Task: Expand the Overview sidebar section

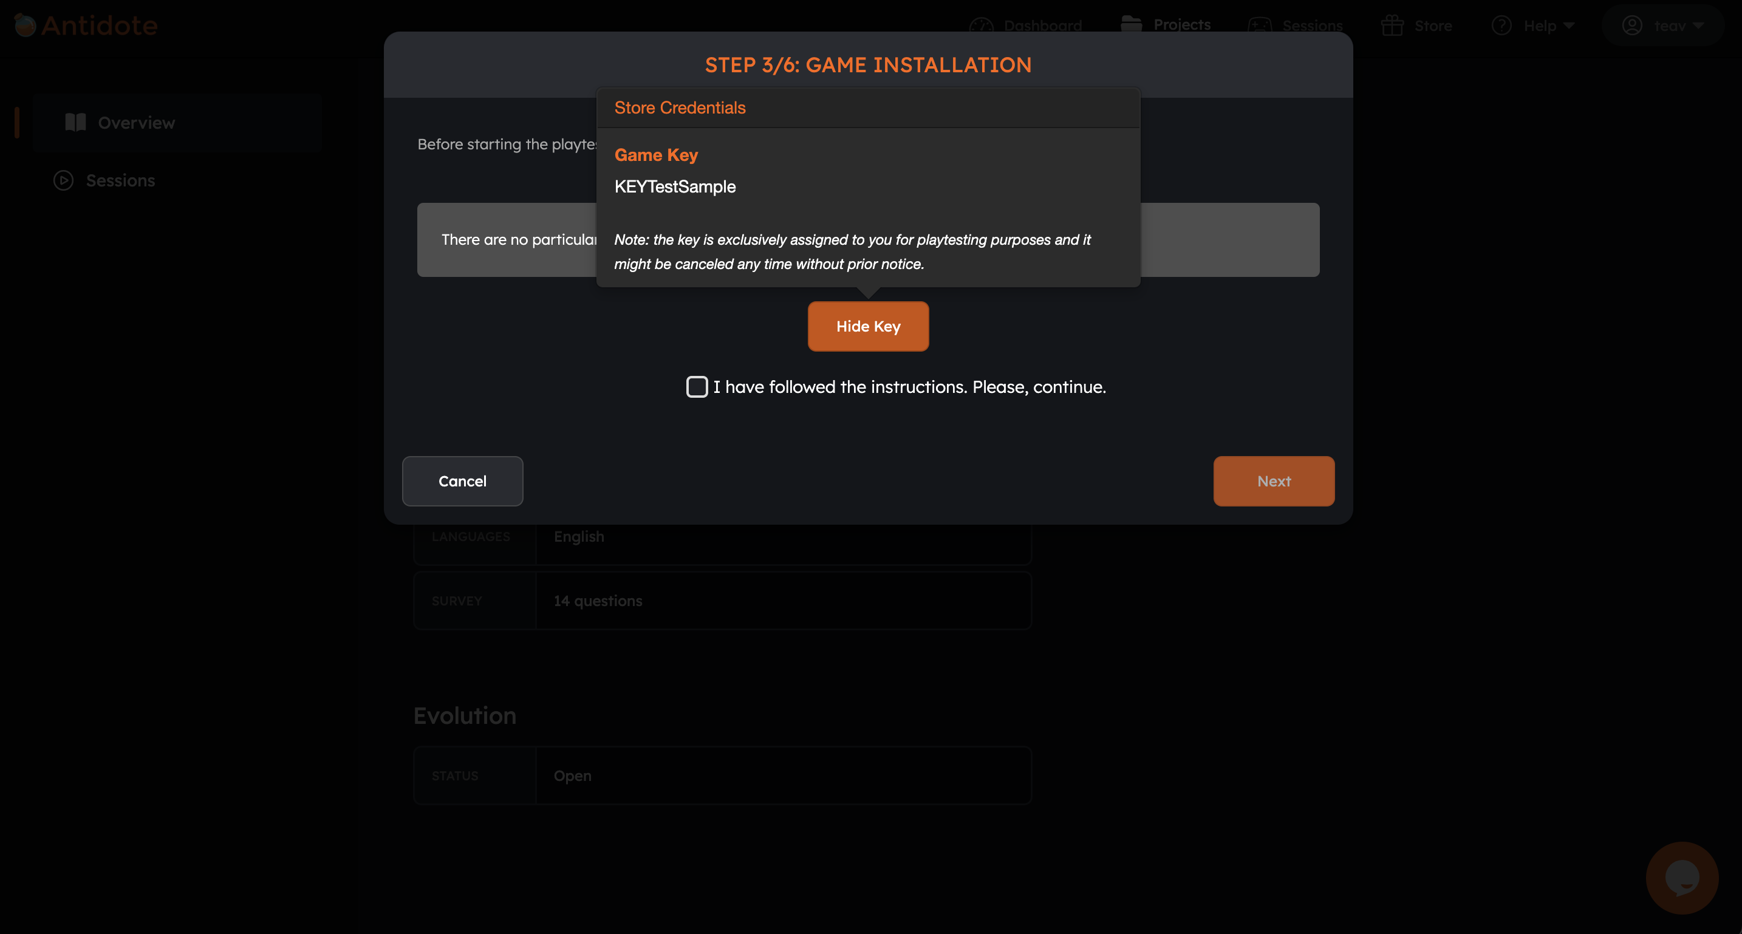Action: pyautogui.click(x=136, y=122)
